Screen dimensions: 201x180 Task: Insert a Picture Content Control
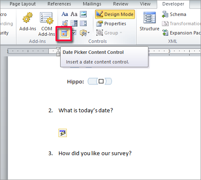point(83,14)
